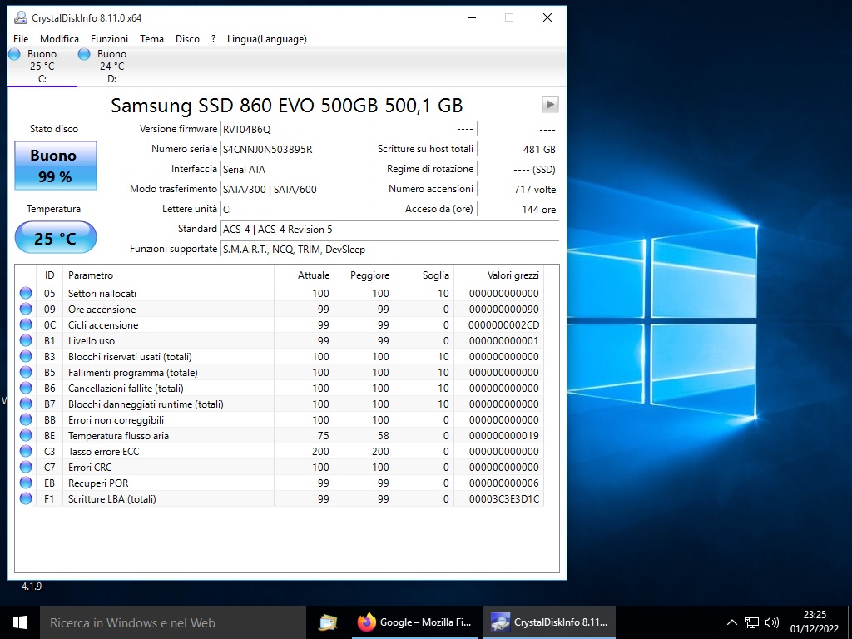Open File Explorer from the taskbar
Screen dimensions: 852x639
(328, 622)
